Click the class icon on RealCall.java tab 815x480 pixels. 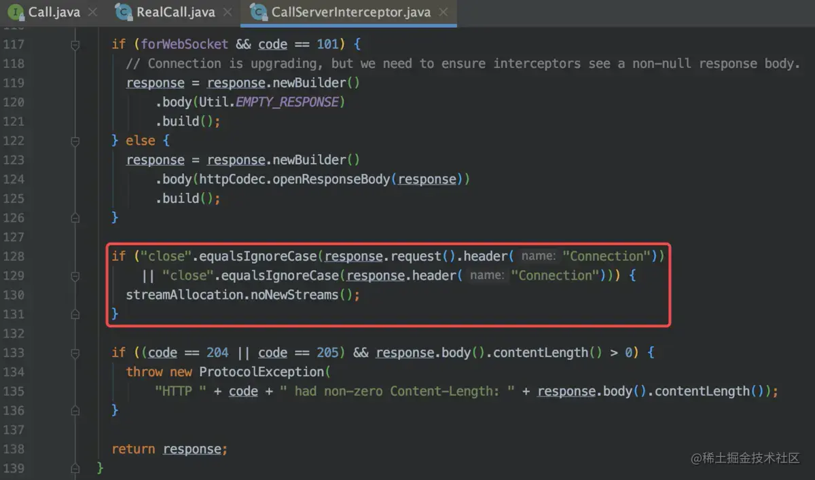(x=124, y=12)
